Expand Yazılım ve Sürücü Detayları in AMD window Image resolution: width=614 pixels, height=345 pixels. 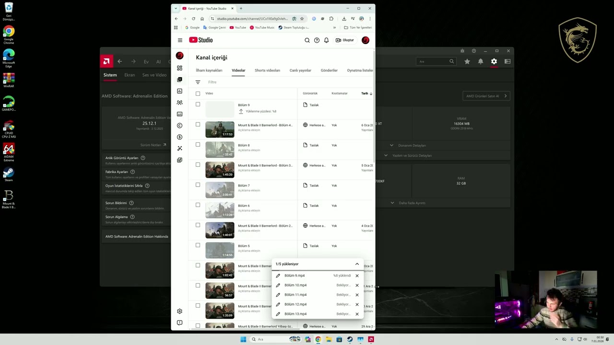tap(407, 155)
